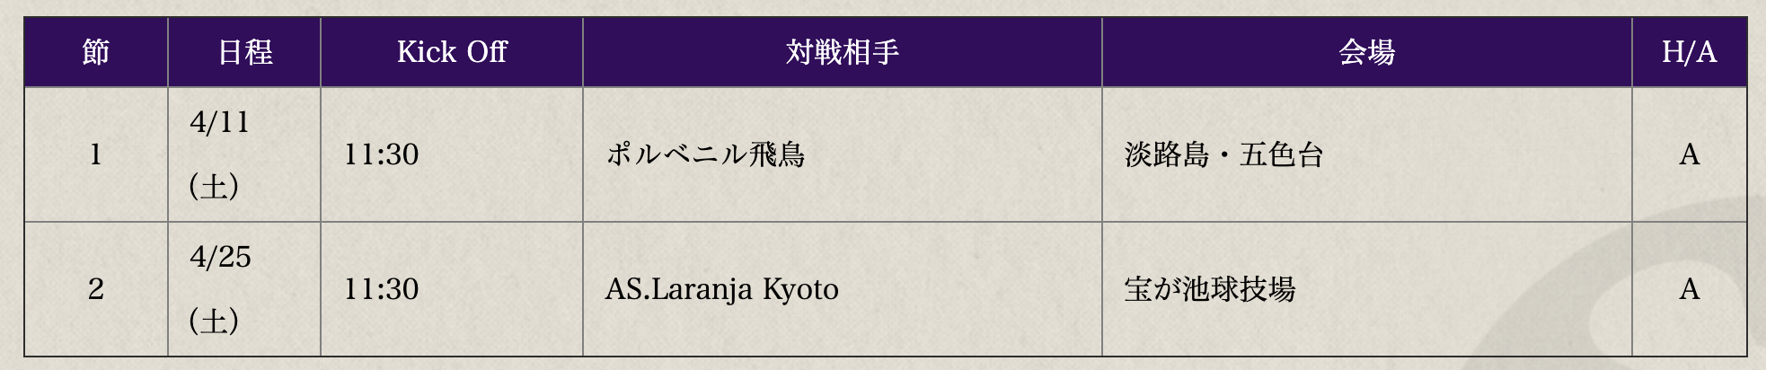
Task: Select opponent ポルベニル飛鳥
Action: point(705,154)
